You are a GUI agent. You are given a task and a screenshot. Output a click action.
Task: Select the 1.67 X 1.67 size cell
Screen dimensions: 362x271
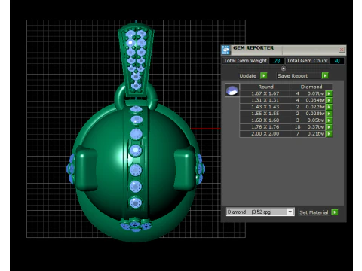click(265, 93)
